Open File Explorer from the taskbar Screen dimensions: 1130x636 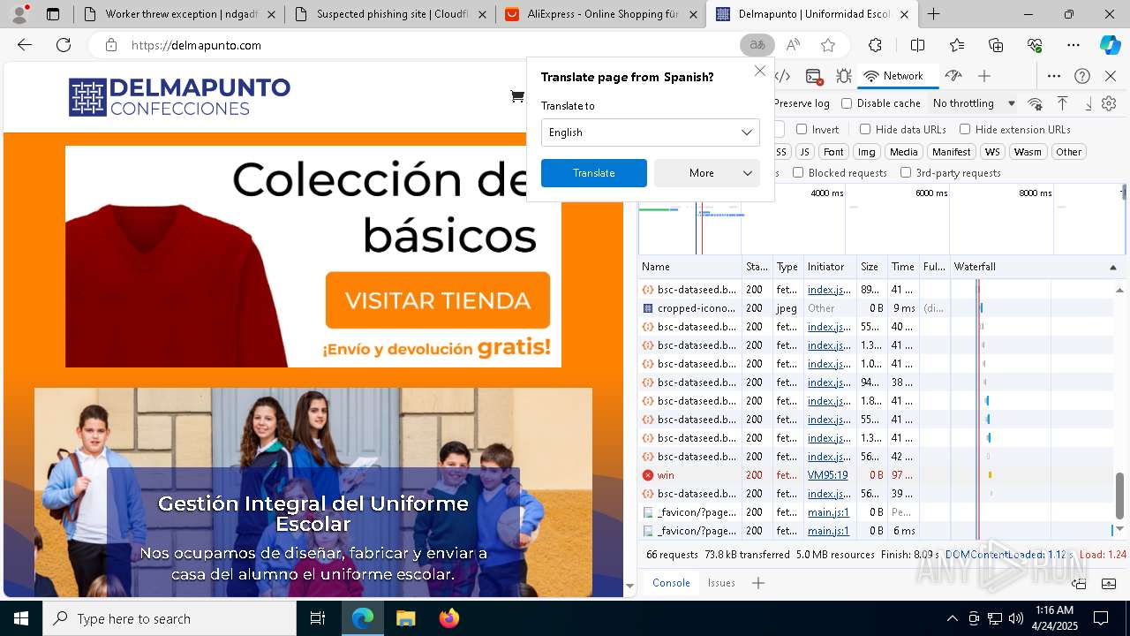405,618
